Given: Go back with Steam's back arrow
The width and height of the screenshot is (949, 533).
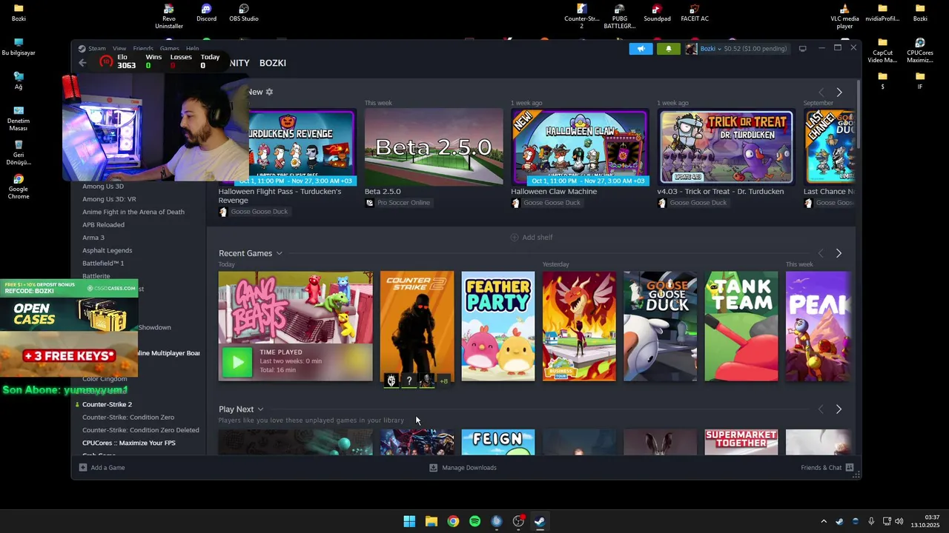Looking at the screenshot, I should [82, 63].
